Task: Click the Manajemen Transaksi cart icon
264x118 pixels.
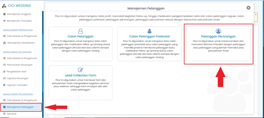Action: click(4, 21)
